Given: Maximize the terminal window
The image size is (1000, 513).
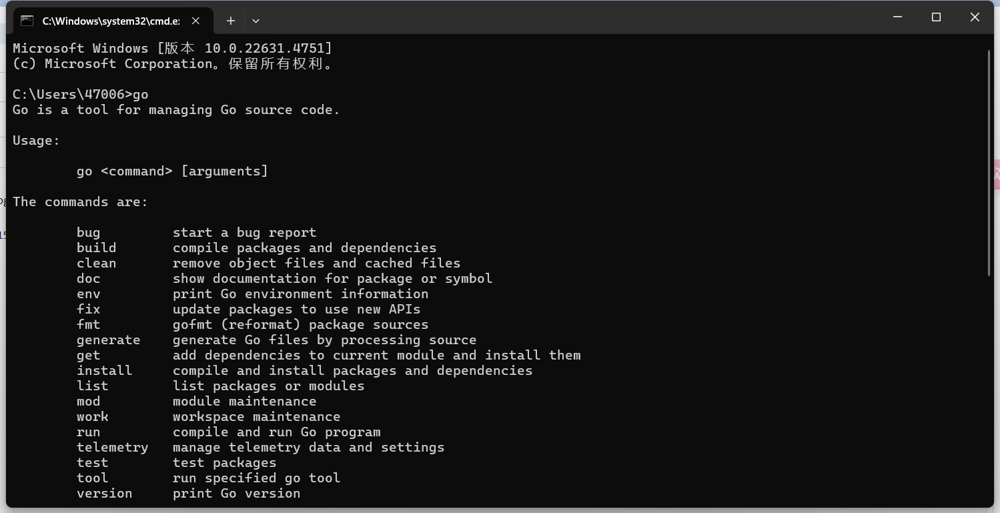Looking at the screenshot, I should click(936, 17).
